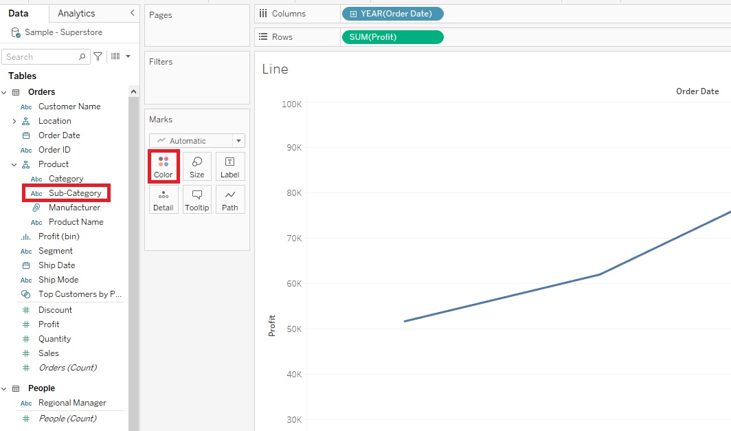Select the Quantity measure field
Screen dimensions: 731x431
54,339
